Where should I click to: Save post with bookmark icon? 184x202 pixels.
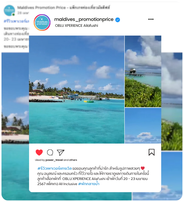click(152, 152)
